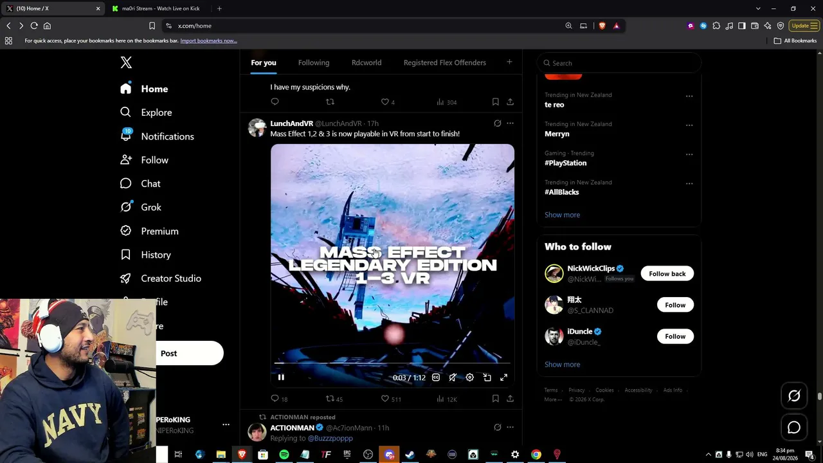Switch to the Rdcworld tab

click(366, 63)
